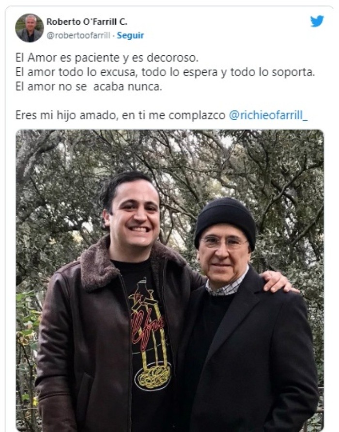Open the @robertoofarrill handle link
The image size is (339, 432).
78,35
